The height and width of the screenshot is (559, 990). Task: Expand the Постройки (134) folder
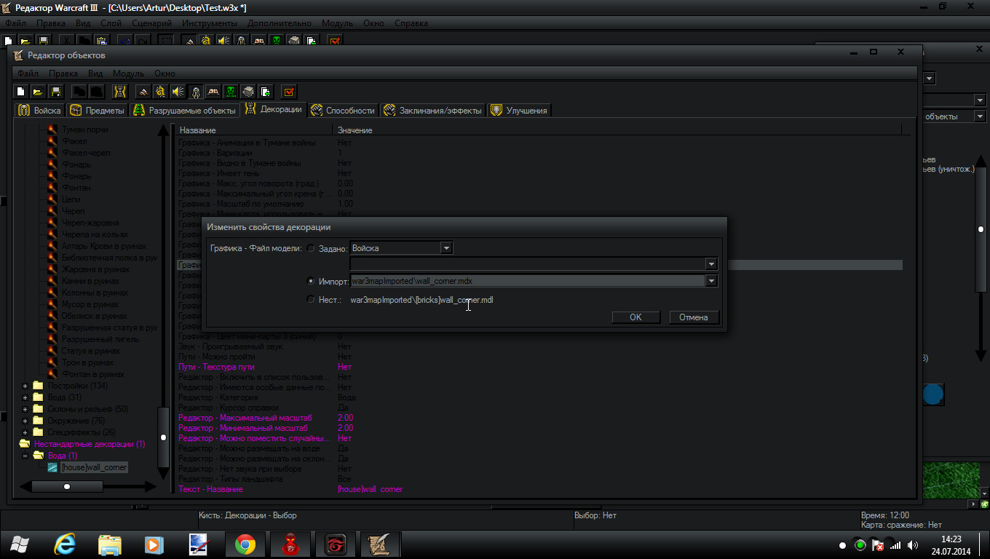pyautogui.click(x=25, y=386)
